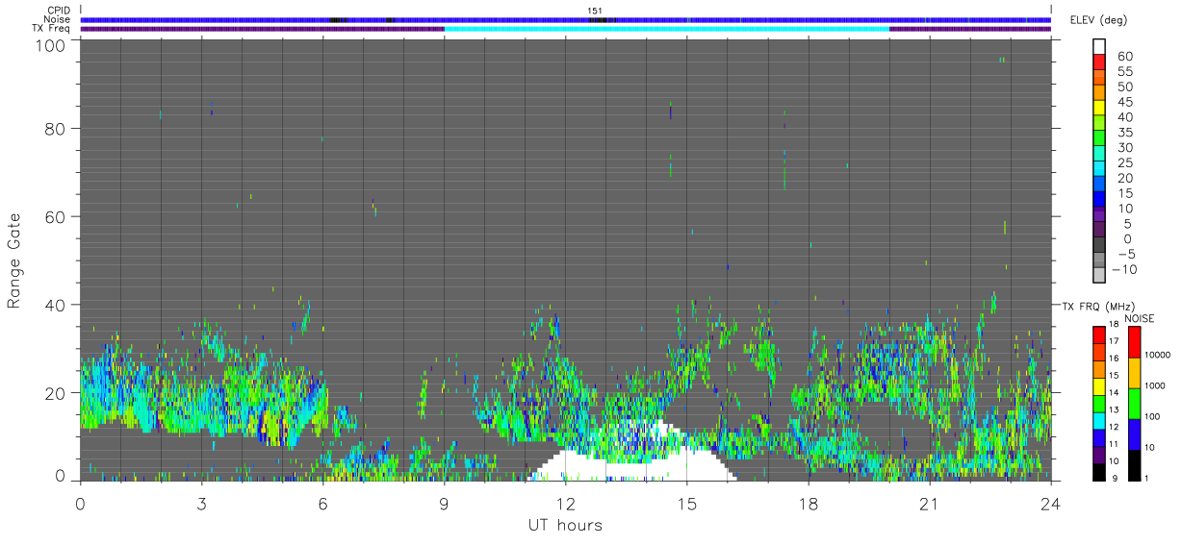
Task: Click the purple 10–11 MHz TX FRQ swatch
Action: click(1099, 454)
